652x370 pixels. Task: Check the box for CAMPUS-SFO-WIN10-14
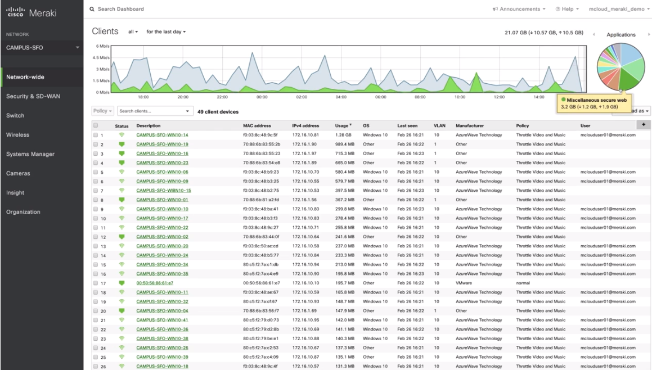click(x=96, y=135)
